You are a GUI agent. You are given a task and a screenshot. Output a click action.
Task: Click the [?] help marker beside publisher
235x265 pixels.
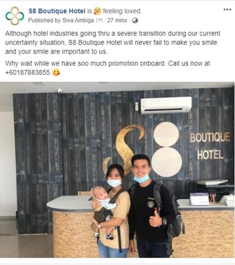click(x=99, y=21)
